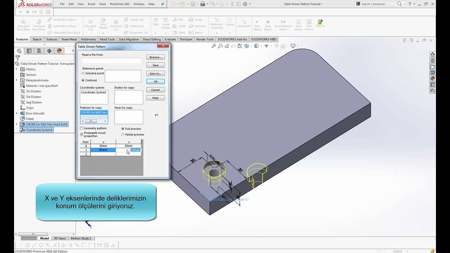Click the Browse... button

click(155, 57)
